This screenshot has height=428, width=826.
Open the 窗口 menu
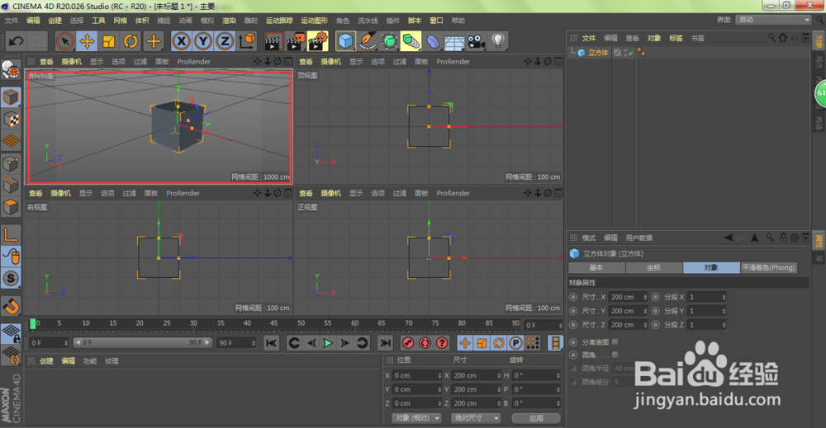[436, 21]
